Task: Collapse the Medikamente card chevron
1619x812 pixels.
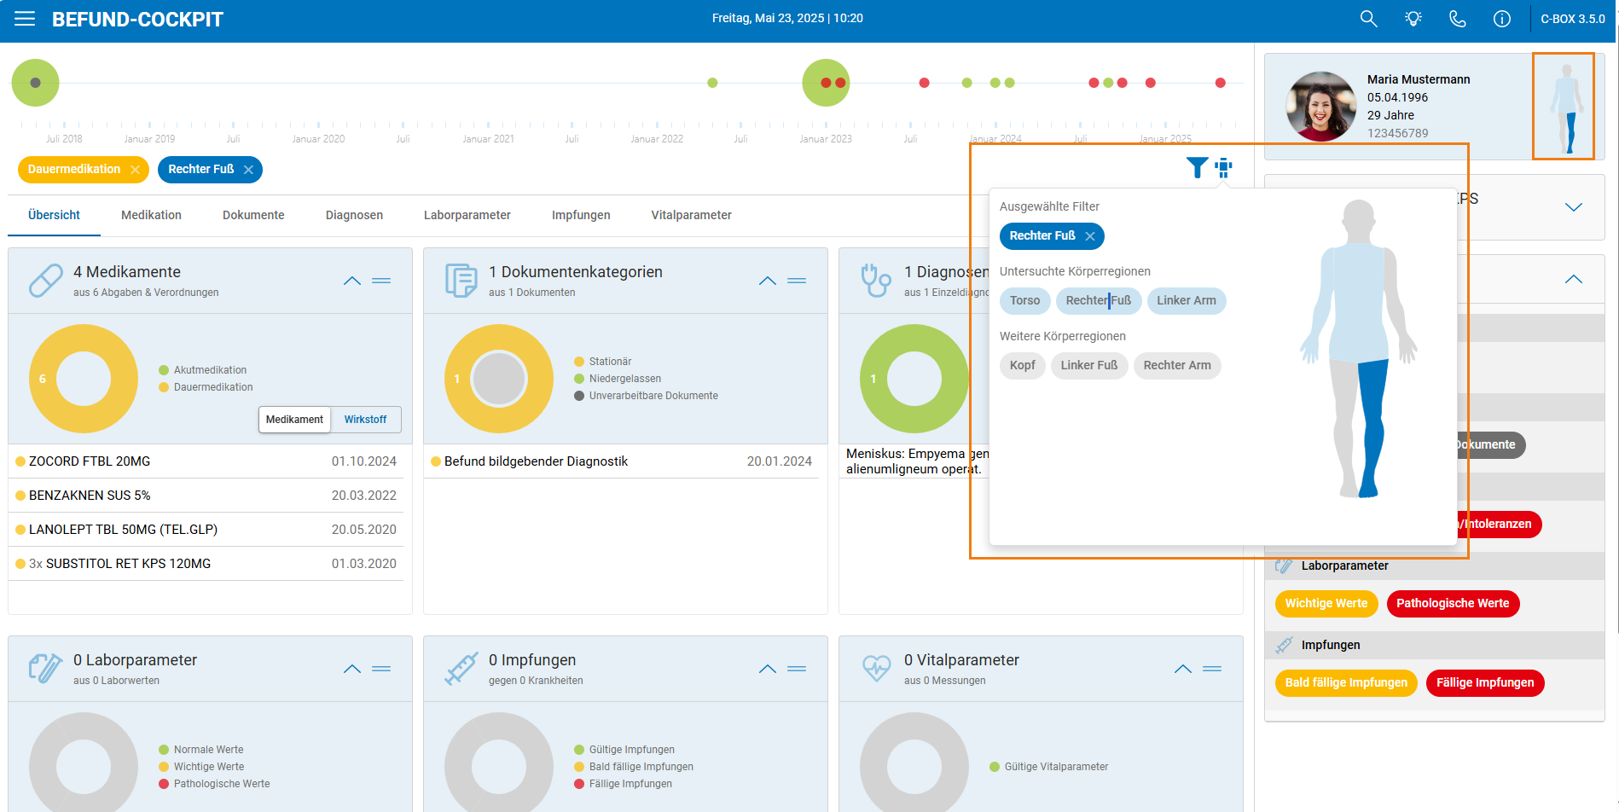Action: pyautogui.click(x=352, y=281)
